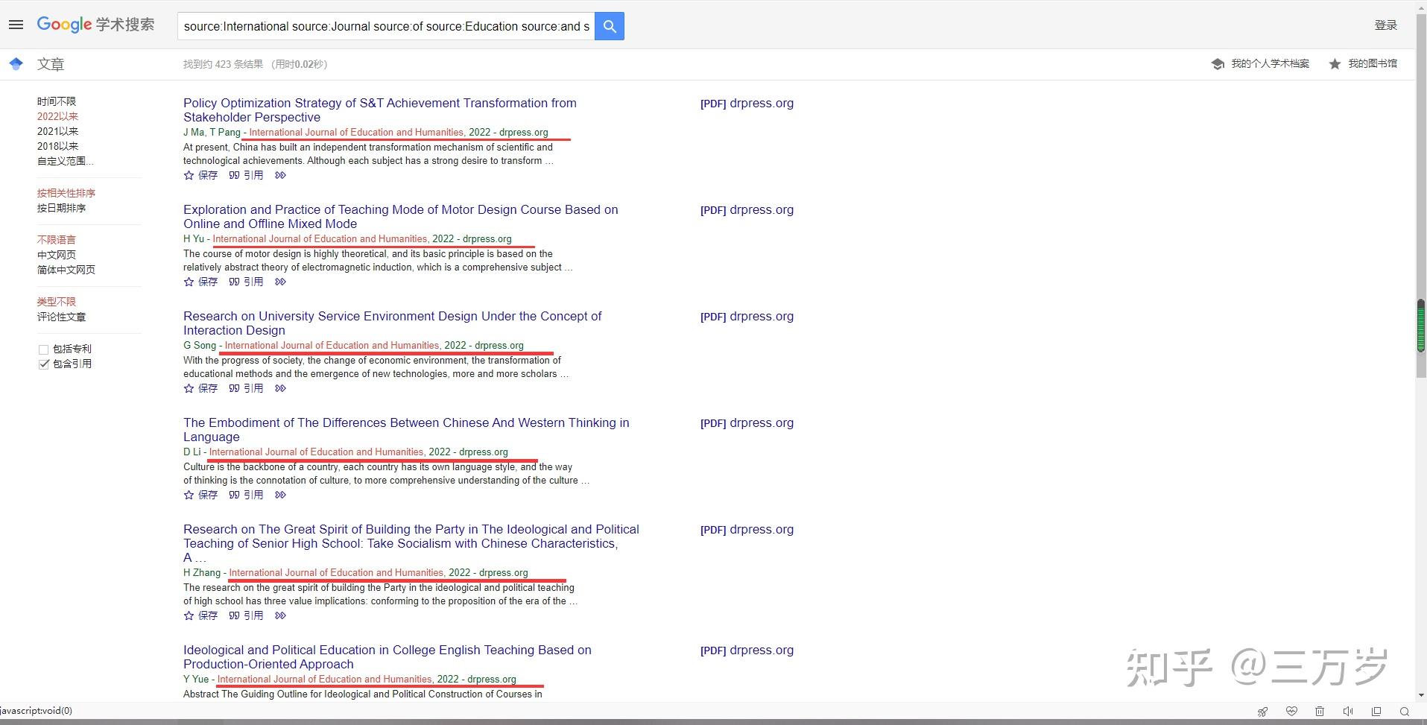1427x725 pixels.
Task: Click the star icon beside 我的图书馆
Action: 1335,64
